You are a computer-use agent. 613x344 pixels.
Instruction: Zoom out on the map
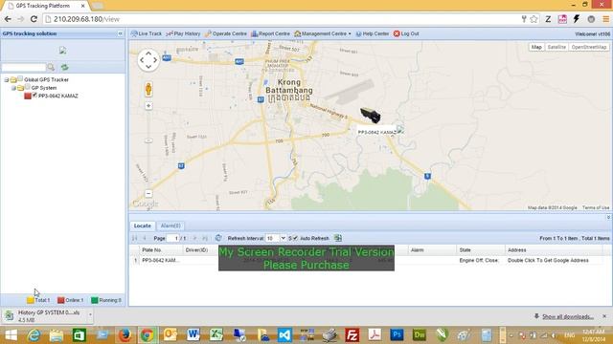pyautogui.click(x=148, y=193)
